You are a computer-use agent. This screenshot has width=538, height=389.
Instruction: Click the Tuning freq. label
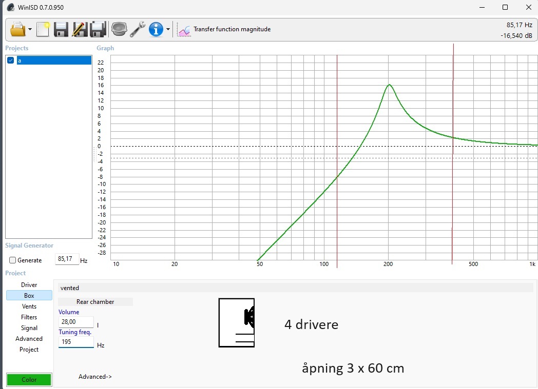pyautogui.click(x=75, y=332)
